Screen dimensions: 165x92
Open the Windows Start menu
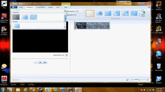tap(3, 90)
